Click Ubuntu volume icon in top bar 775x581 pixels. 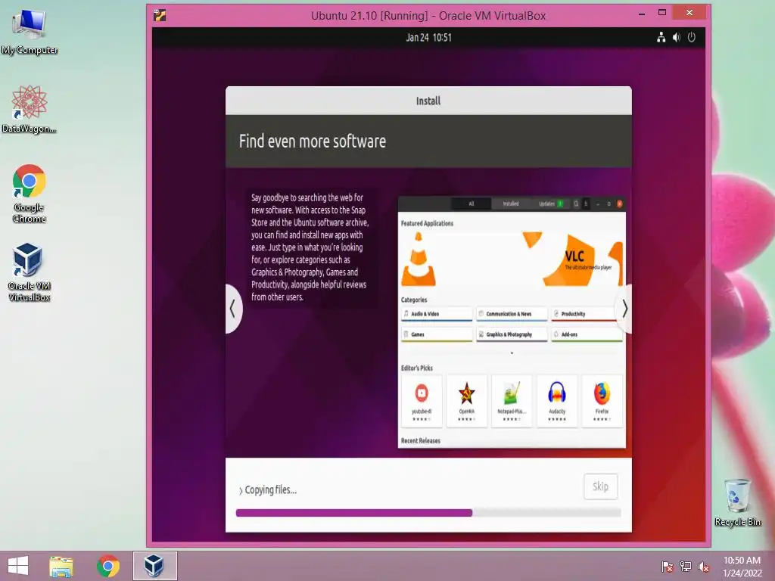[x=676, y=37]
